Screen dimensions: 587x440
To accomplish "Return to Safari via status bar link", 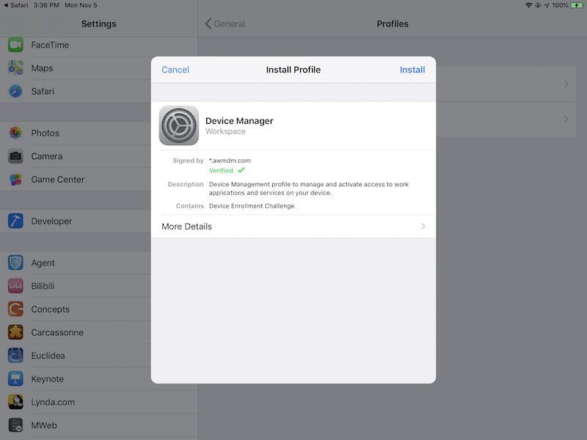I will click(15, 5).
